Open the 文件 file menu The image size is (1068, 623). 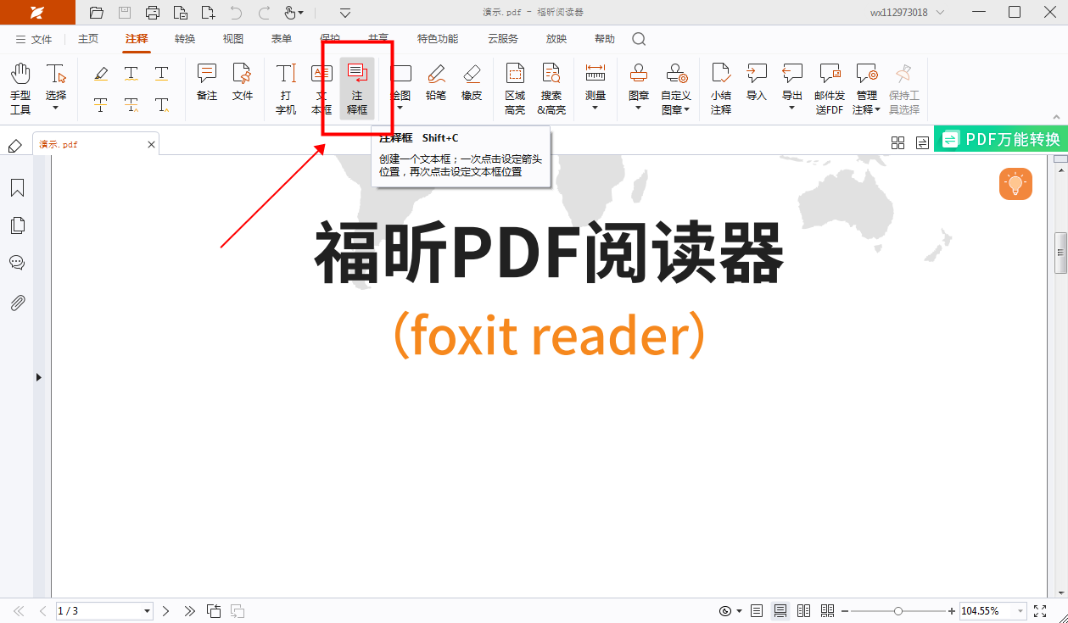[34, 39]
